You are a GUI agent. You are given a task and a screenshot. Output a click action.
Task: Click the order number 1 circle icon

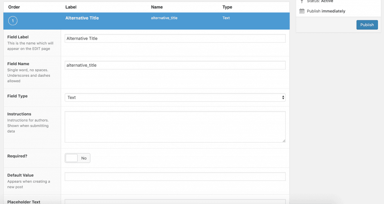pos(13,21)
